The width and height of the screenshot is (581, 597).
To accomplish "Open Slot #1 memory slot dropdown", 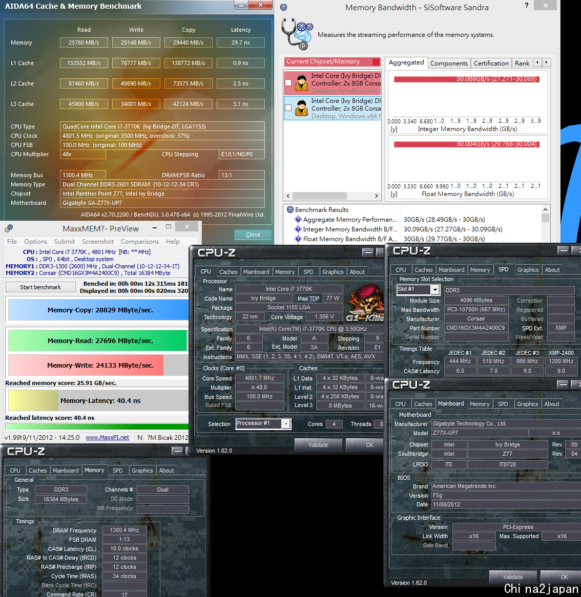I will tap(434, 289).
